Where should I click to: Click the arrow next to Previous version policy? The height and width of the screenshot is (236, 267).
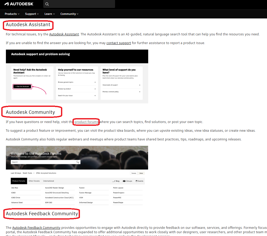coord(140,92)
